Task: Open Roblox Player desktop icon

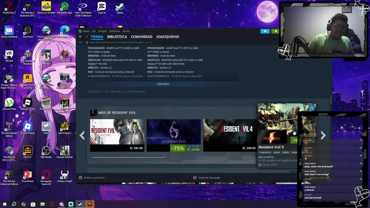Action: [x=28, y=128]
